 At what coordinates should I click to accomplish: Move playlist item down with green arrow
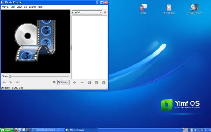click(104, 83)
